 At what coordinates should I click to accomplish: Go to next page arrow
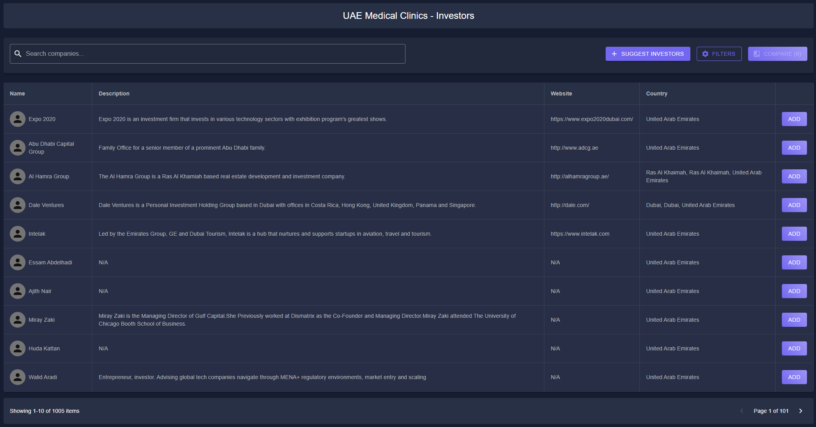click(801, 411)
